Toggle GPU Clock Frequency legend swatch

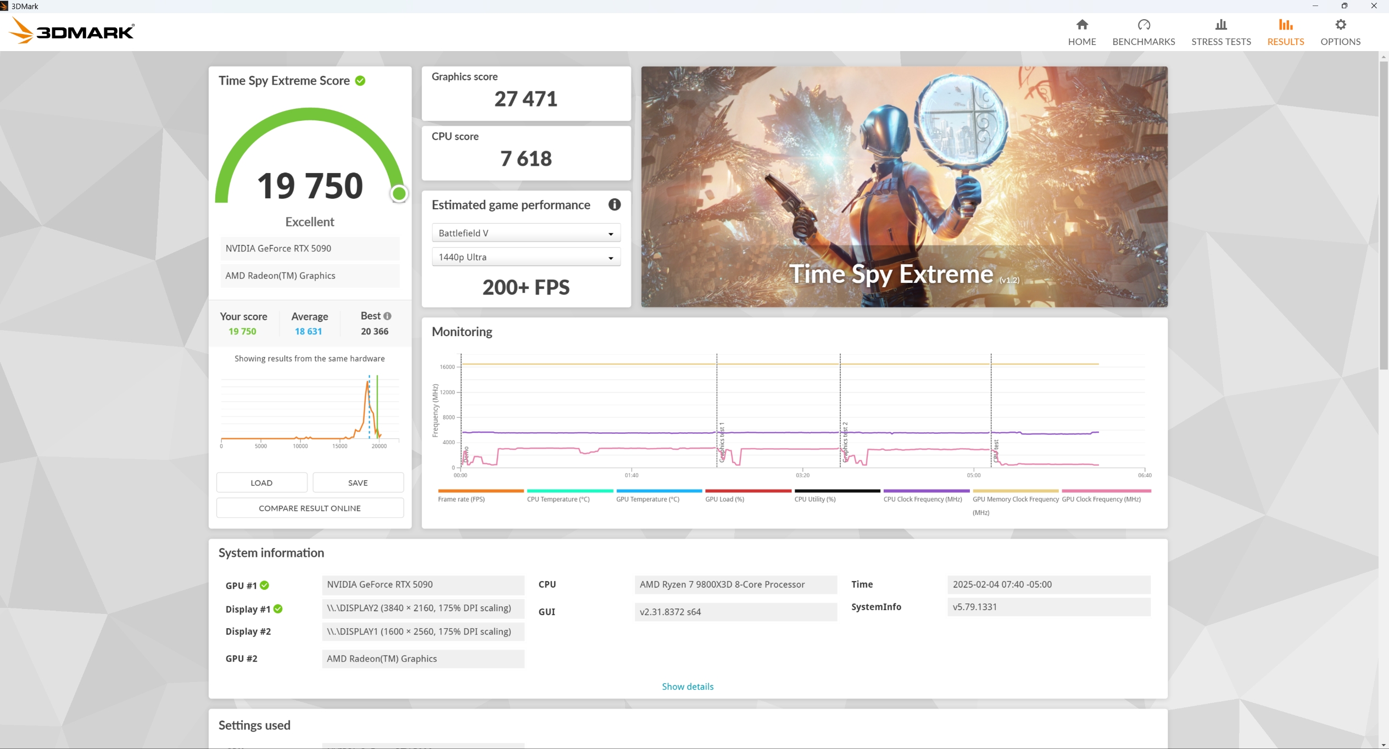tap(1106, 491)
